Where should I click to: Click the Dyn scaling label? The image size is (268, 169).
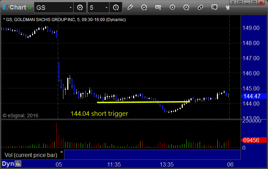point(8,164)
